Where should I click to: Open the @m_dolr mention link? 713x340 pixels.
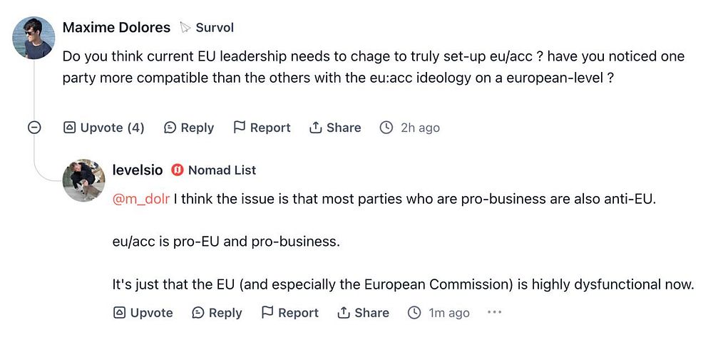[x=141, y=199]
